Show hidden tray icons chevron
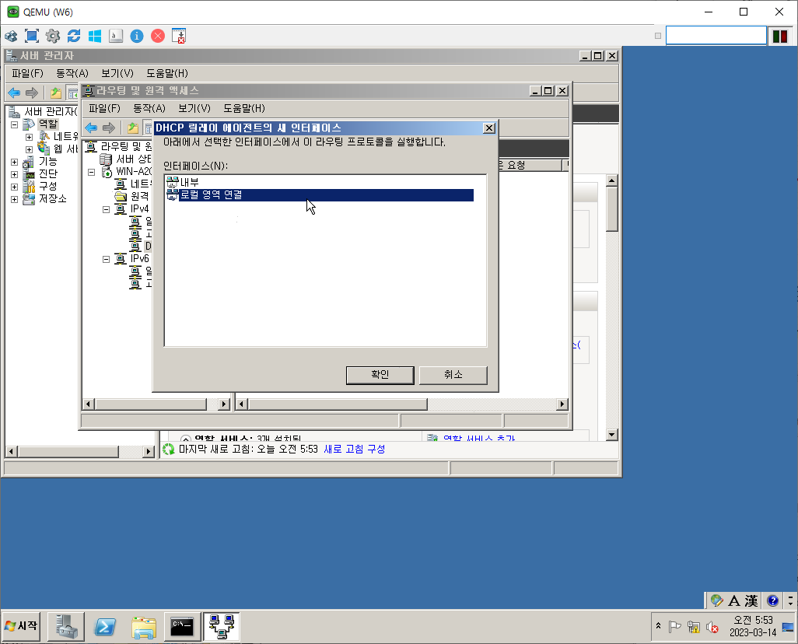This screenshot has width=798, height=644. pos(658,626)
